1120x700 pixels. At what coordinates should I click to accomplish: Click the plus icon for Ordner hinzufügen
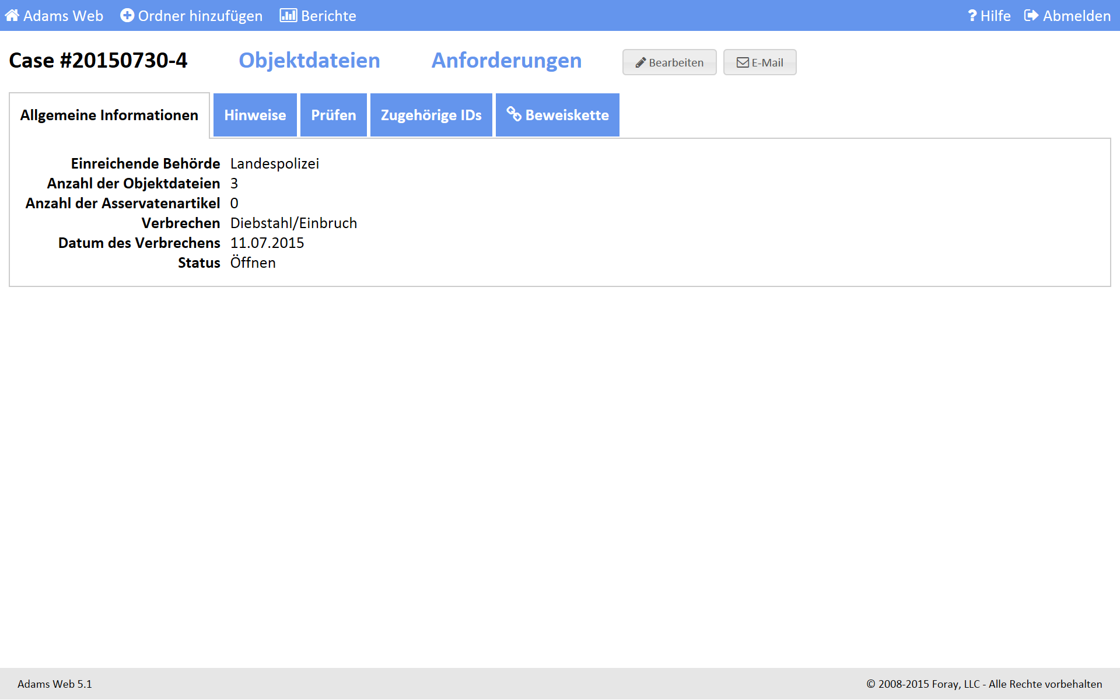coord(127,16)
